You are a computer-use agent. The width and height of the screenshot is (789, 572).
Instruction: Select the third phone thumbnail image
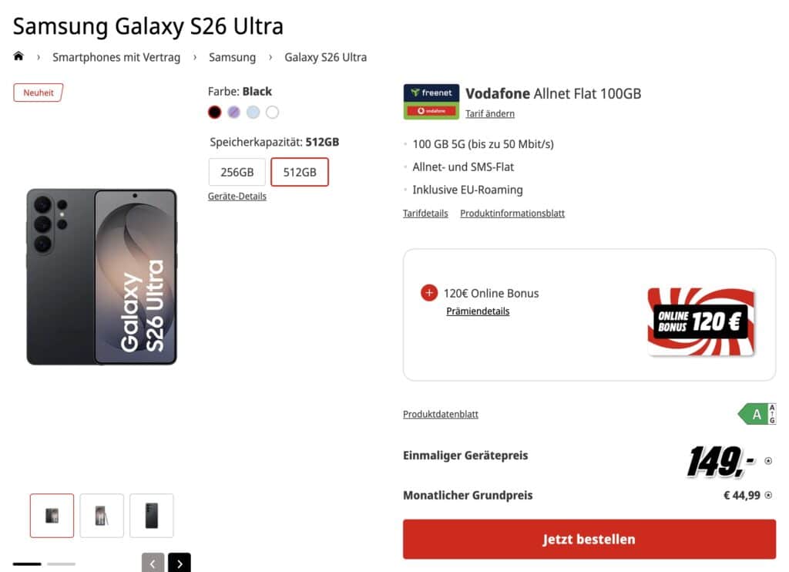tap(152, 516)
